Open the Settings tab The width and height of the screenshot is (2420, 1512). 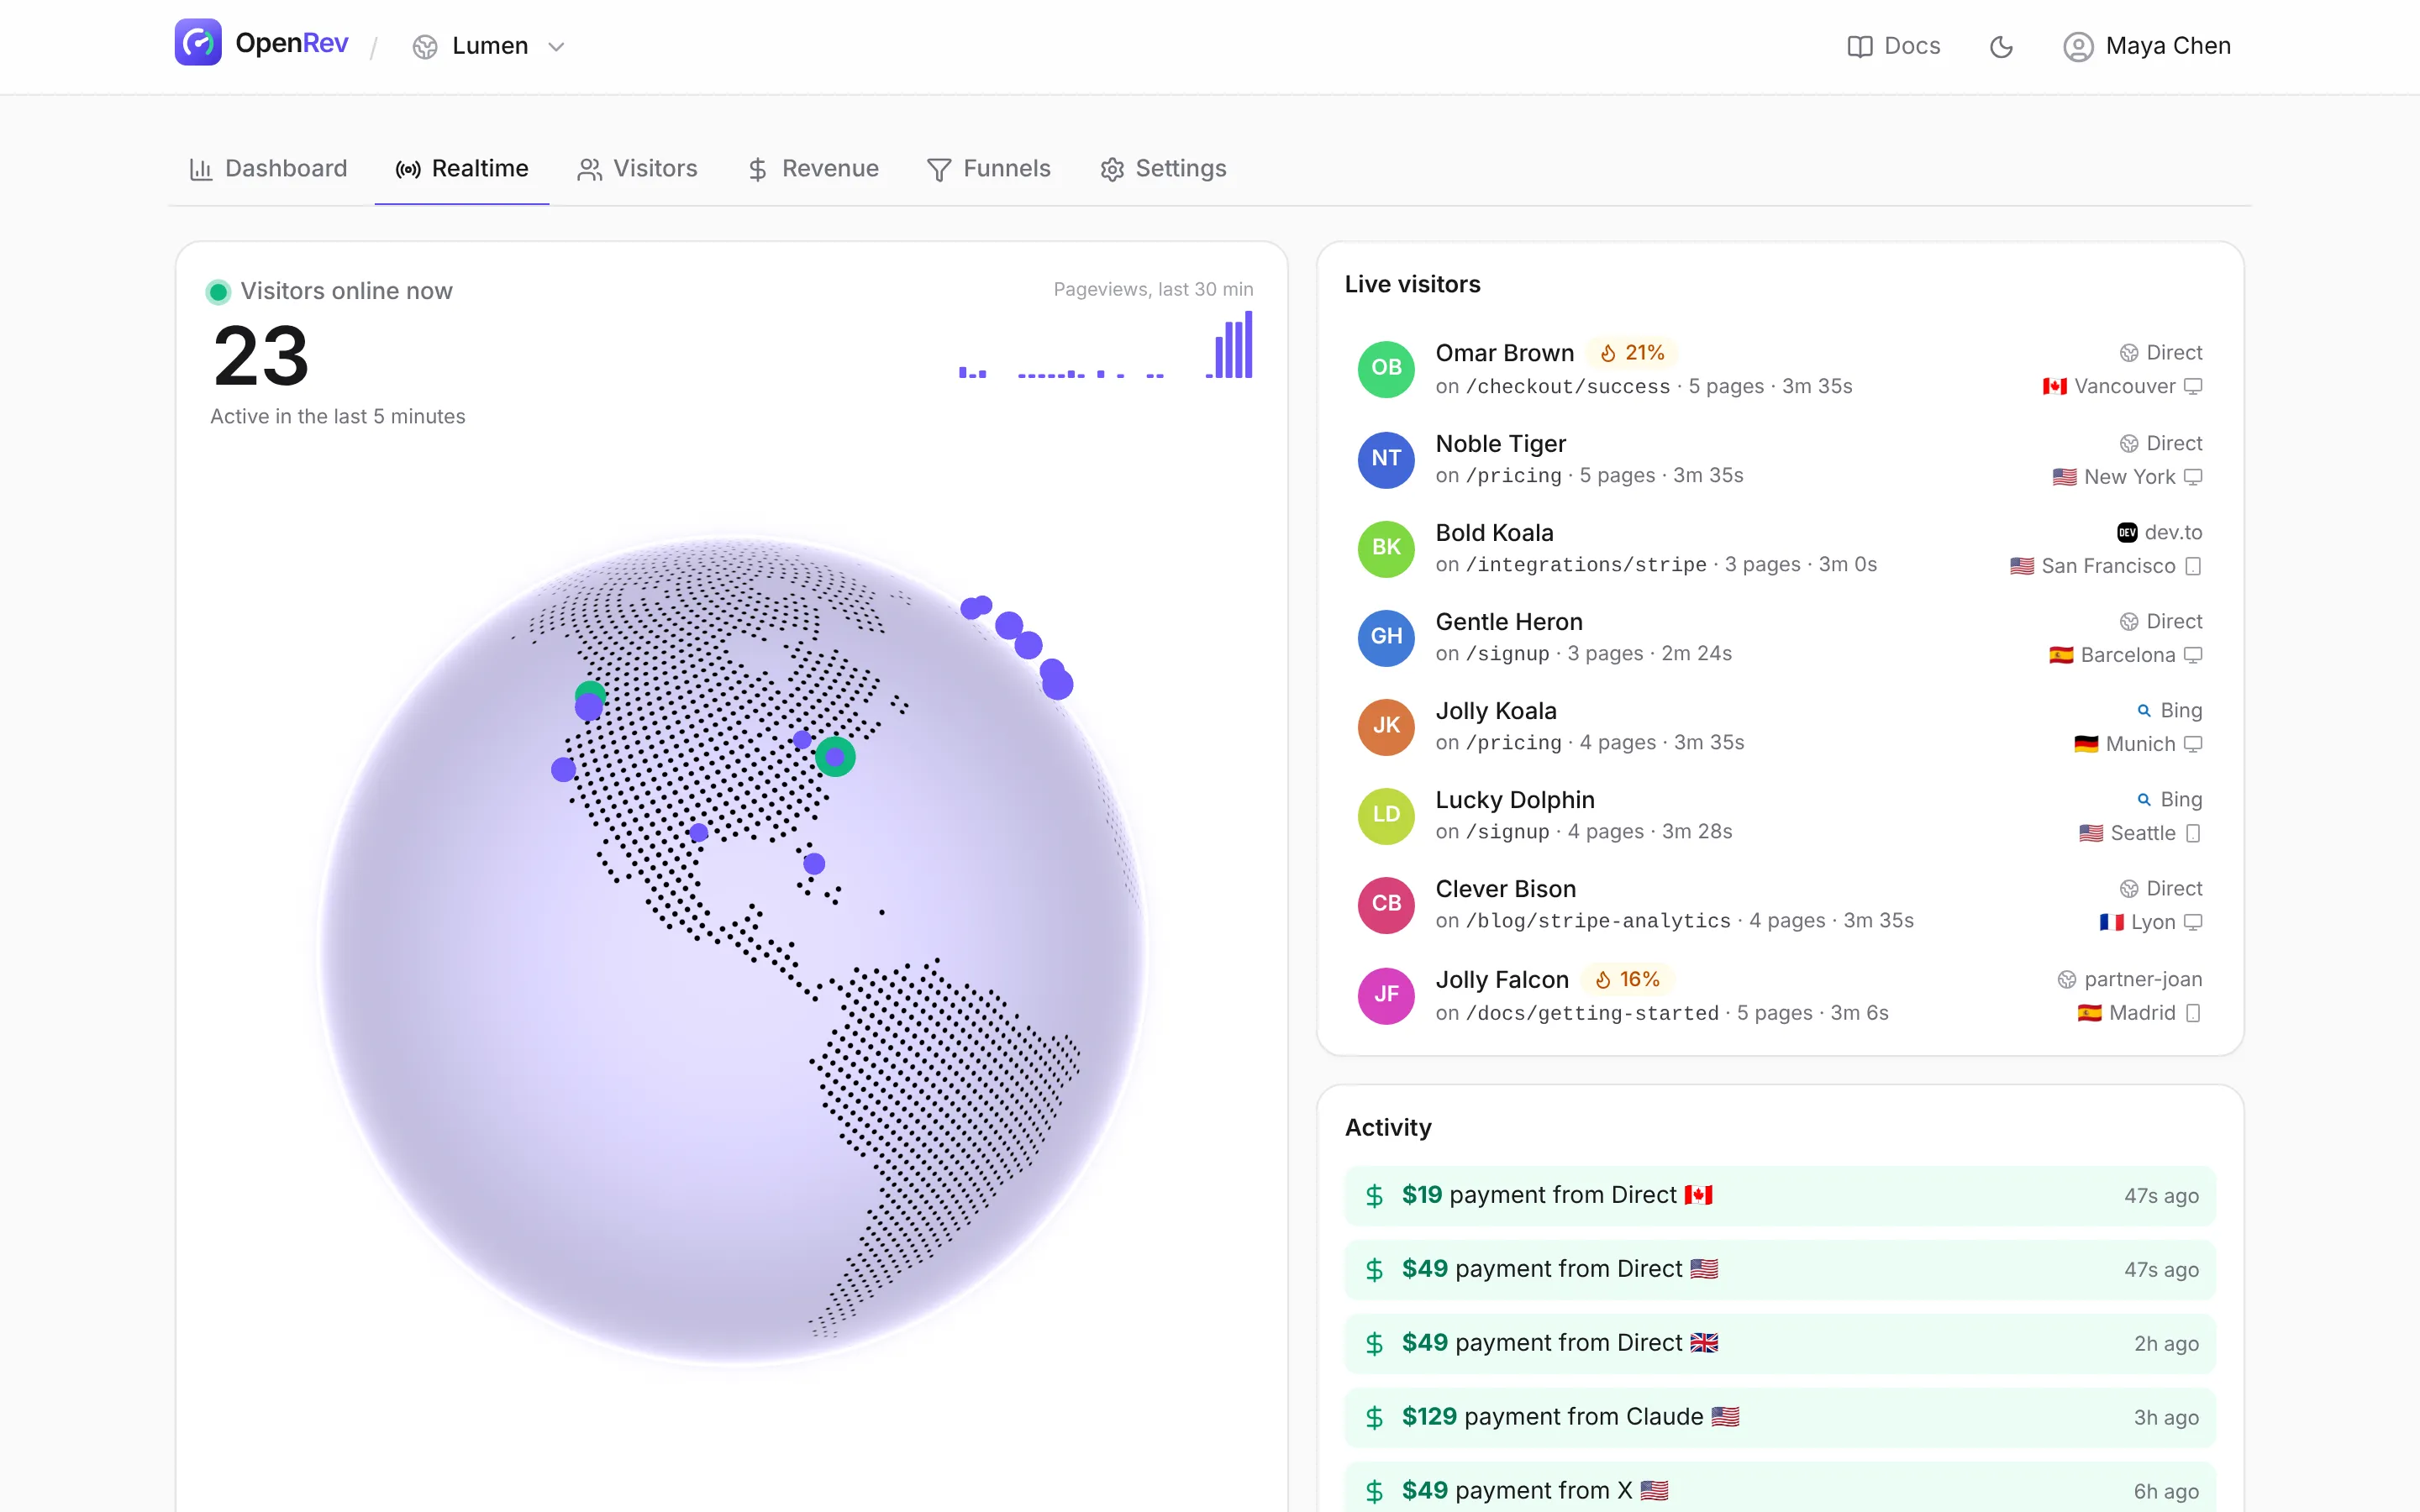[1162, 169]
